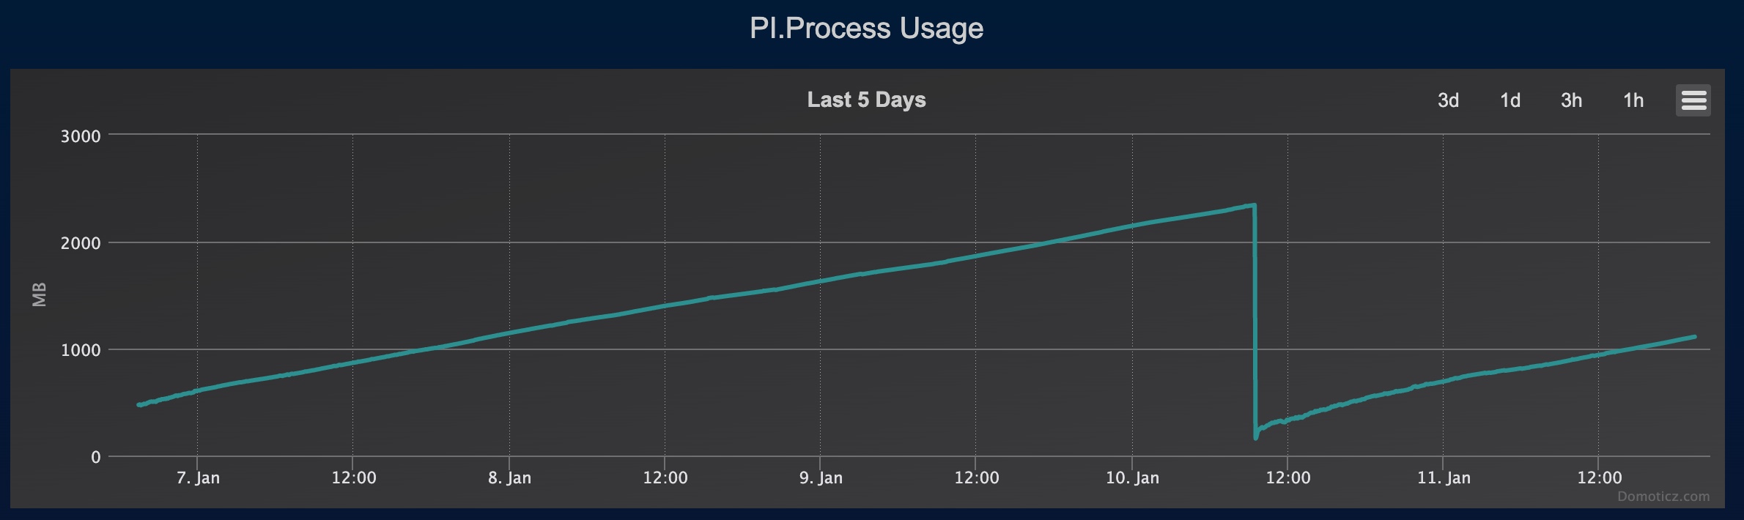This screenshot has width=1744, height=520.
Task: Click the 0 value y-axis label
Action: pyautogui.click(x=96, y=456)
